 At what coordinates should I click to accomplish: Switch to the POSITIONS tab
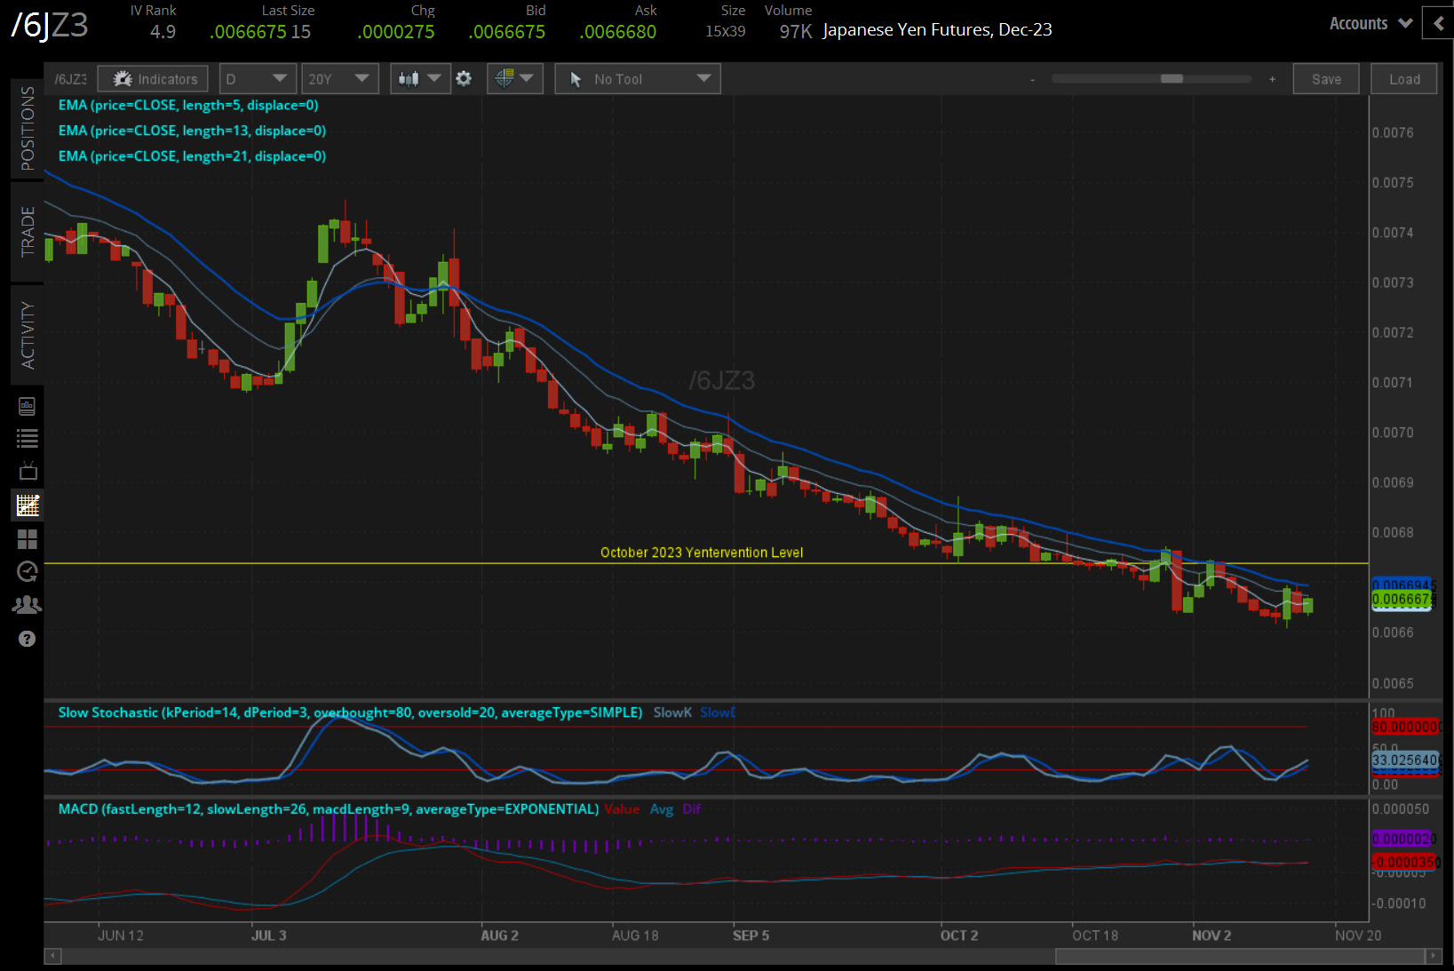[28, 129]
